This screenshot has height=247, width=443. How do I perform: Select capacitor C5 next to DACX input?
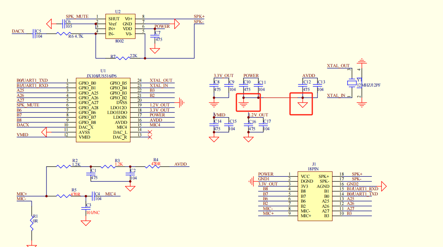coord(35,34)
